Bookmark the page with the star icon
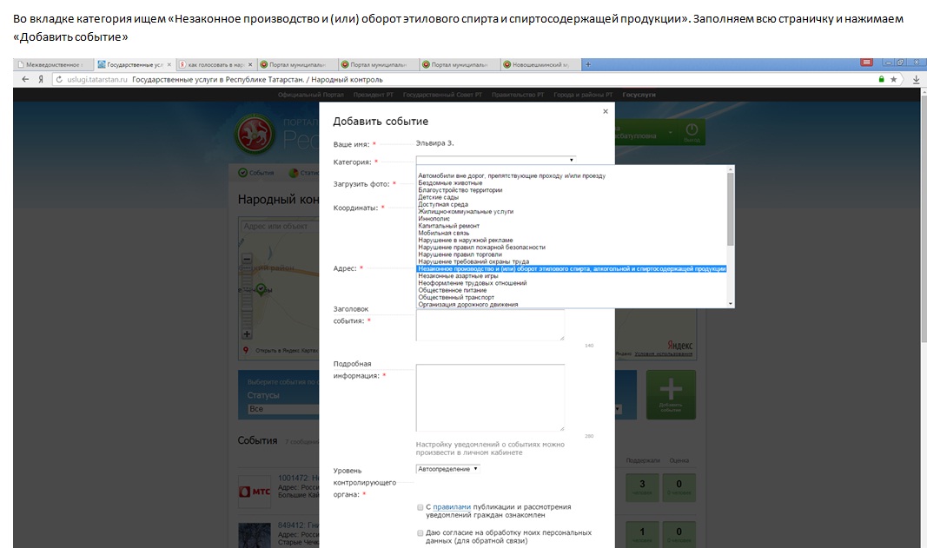927x548 pixels. tap(894, 79)
